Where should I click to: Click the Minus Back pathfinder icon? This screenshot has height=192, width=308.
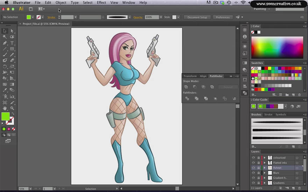234,98
